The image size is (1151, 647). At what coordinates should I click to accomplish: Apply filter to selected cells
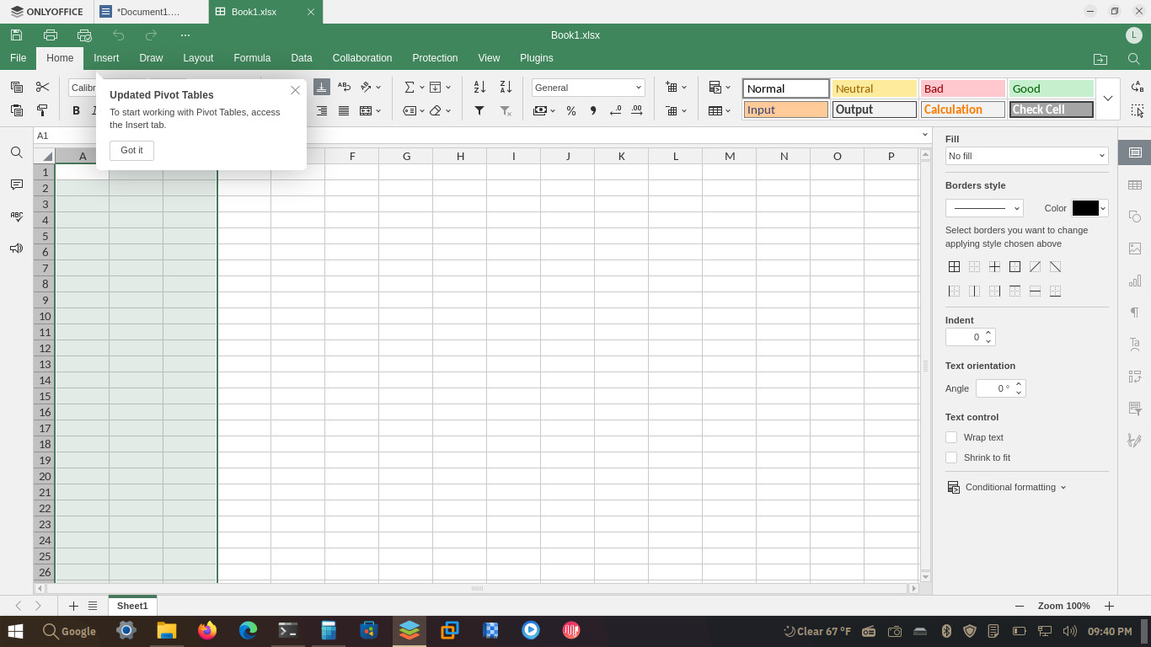point(479,110)
